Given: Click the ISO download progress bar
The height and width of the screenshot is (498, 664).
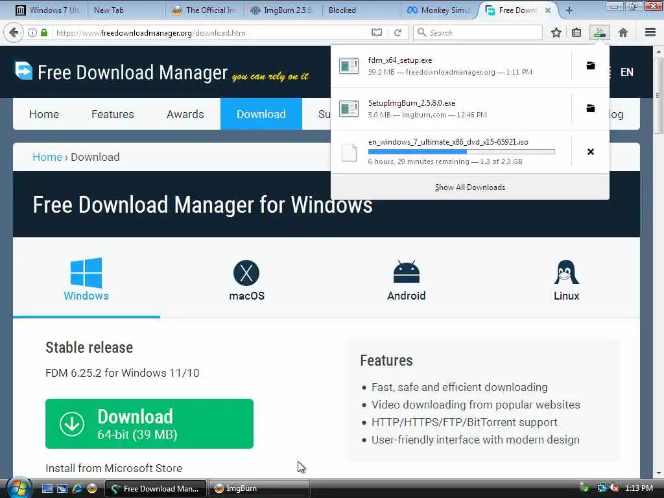Looking at the screenshot, I should click(x=461, y=152).
